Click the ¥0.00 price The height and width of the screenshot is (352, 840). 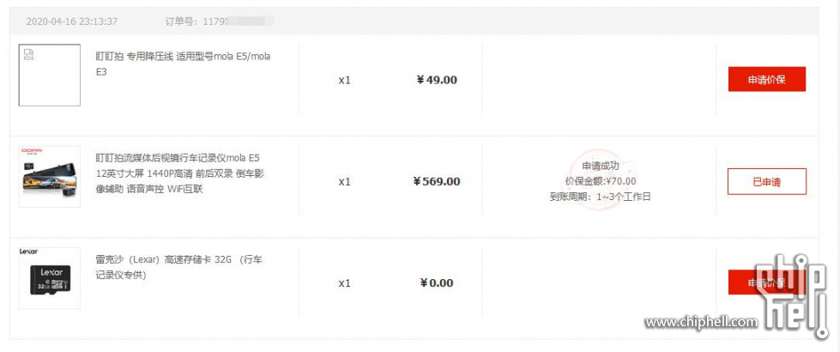pyautogui.click(x=437, y=282)
